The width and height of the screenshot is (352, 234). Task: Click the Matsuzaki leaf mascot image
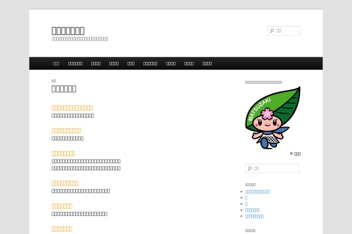pyautogui.click(x=273, y=118)
